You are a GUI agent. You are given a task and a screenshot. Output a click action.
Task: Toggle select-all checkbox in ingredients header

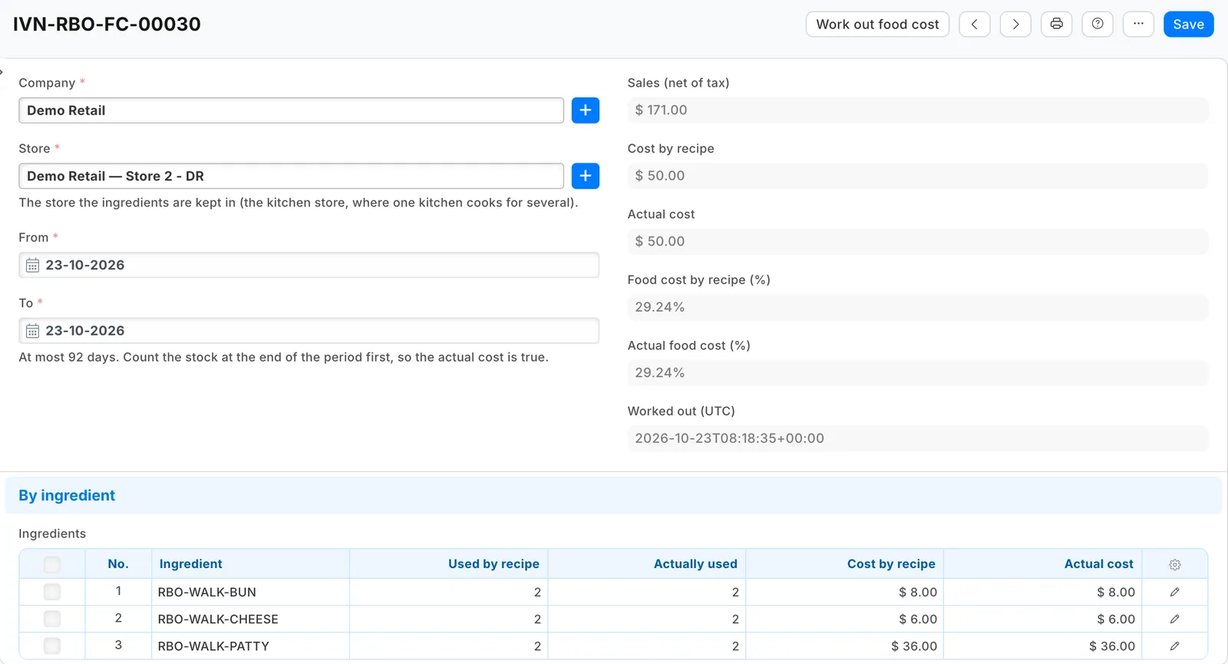pos(52,565)
